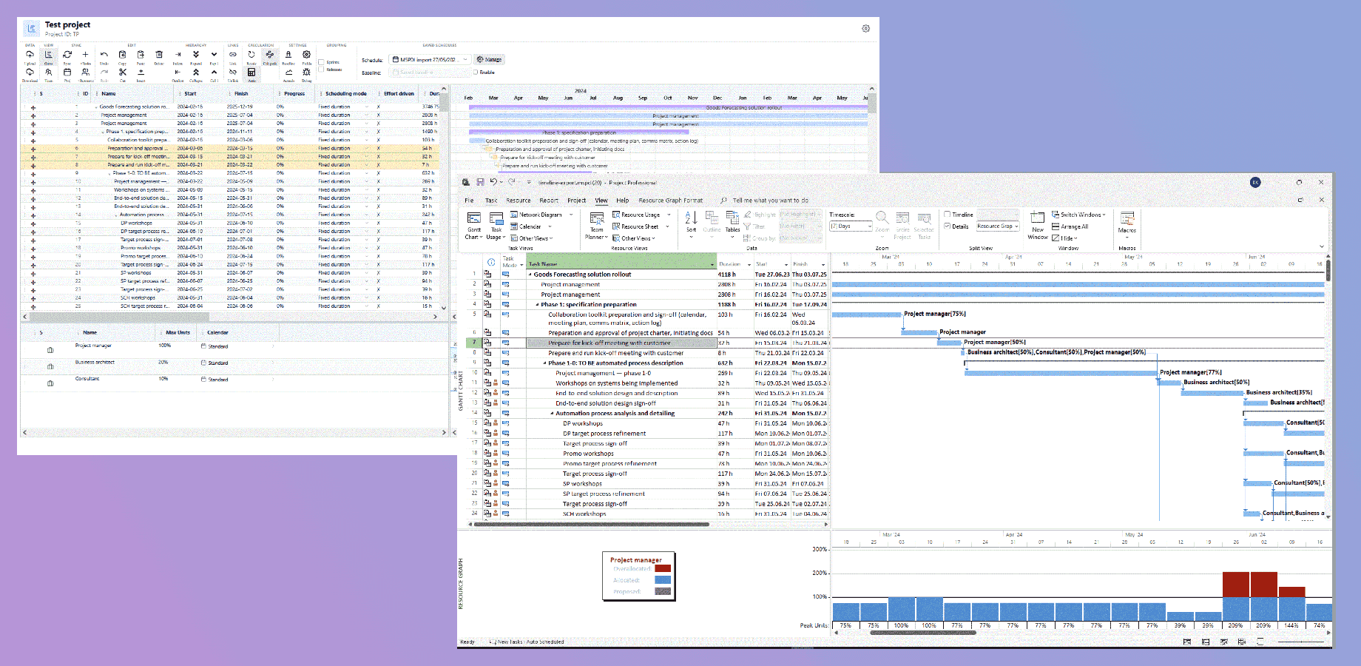Click the Sync icon in Test project toolbar
The width and height of the screenshot is (1361, 666).
(x=67, y=54)
